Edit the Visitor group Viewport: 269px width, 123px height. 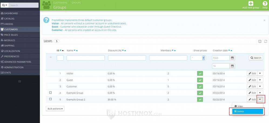(252, 73)
